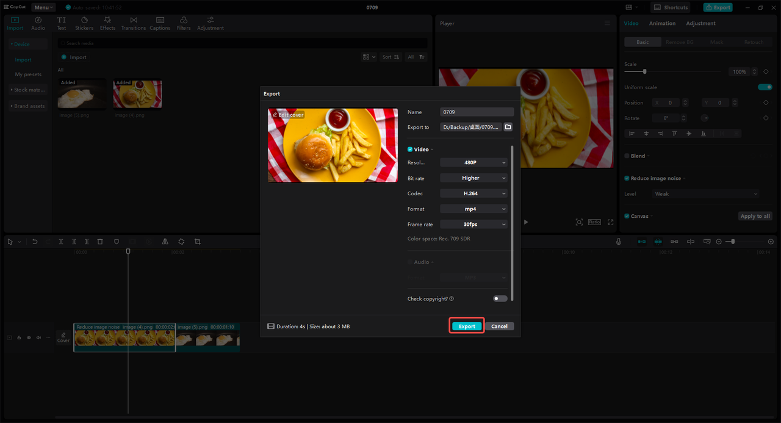Image resolution: width=781 pixels, height=423 pixels.
Task: Click the player Play button
Action: pyautogui.click(x=526, y=222)
